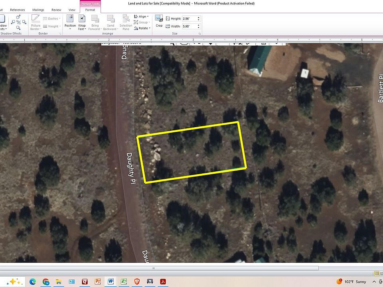Nudge shadow right
Image resolution: width=383 pixels, height=287 pixels.
tap(24, 22)
